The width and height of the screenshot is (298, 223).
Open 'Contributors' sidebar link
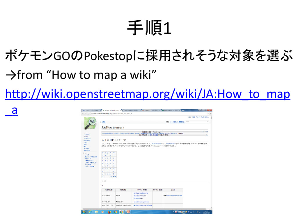pyautogui.click(x=87, y=141)
